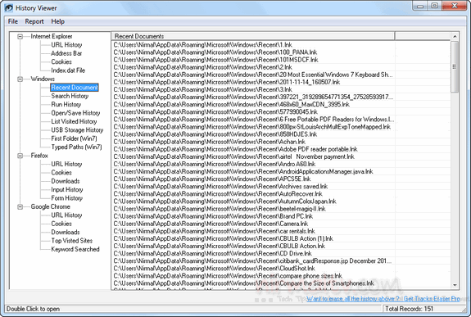This screenshot has width=471, height=317.
Task: Collapse the Firefox tree node
Action: 20,156
